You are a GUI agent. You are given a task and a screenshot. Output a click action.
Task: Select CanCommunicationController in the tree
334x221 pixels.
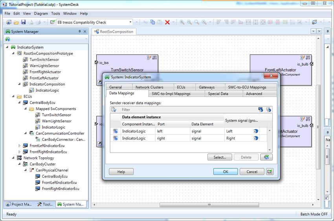(x=60, y=133)
